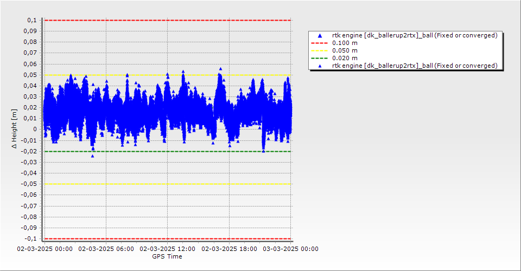The width and height of the screenshot is (521, 271).
Task: Select the red dashed legend line sample
Action: coord(319,43)
